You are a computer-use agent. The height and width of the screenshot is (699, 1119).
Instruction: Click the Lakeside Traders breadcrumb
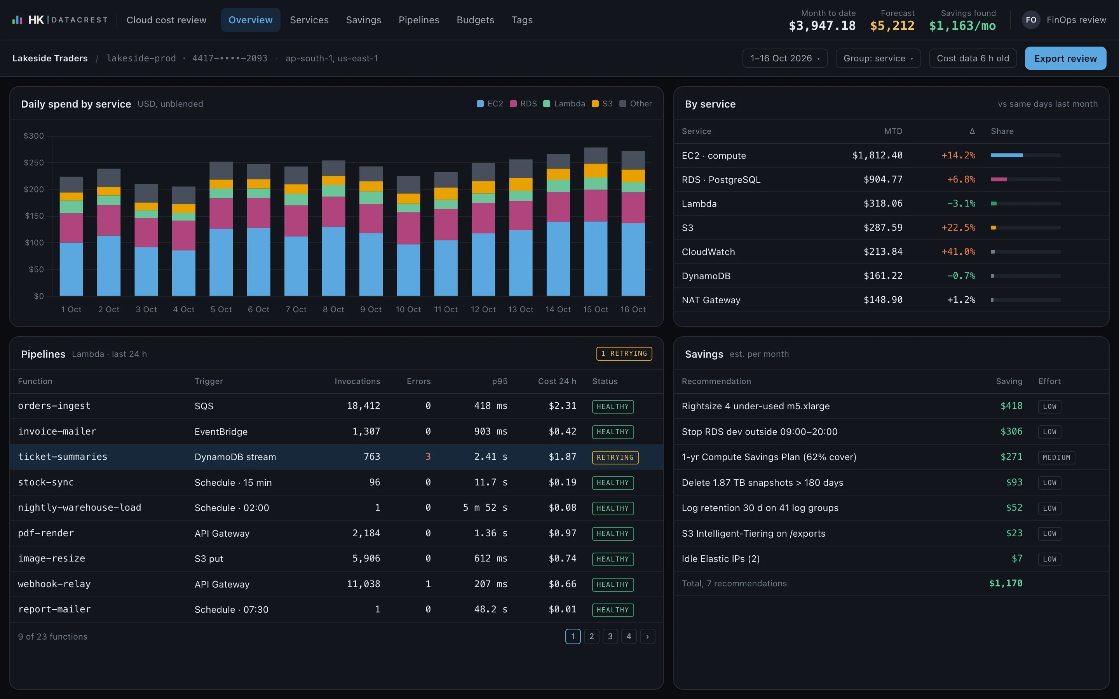tap(50, 58)
